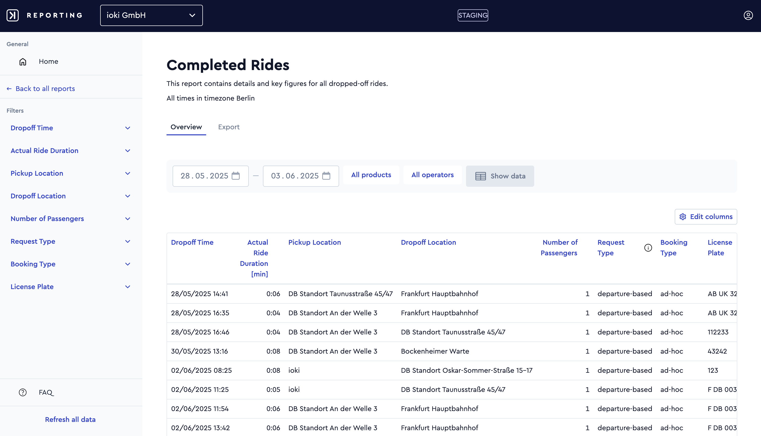
Task: Open the All operators selector
Action: point(432,175)
